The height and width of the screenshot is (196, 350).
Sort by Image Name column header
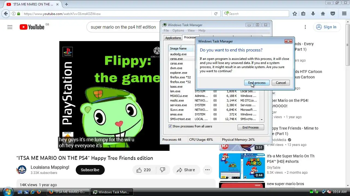181,48
